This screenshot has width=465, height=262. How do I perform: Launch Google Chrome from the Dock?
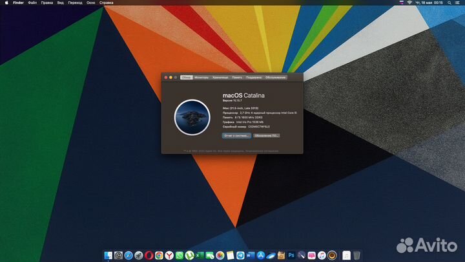(x=159, y=255)
